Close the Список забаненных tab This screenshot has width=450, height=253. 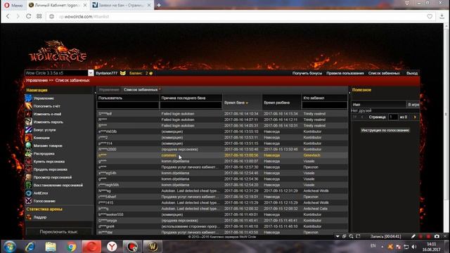pos(160,89)
